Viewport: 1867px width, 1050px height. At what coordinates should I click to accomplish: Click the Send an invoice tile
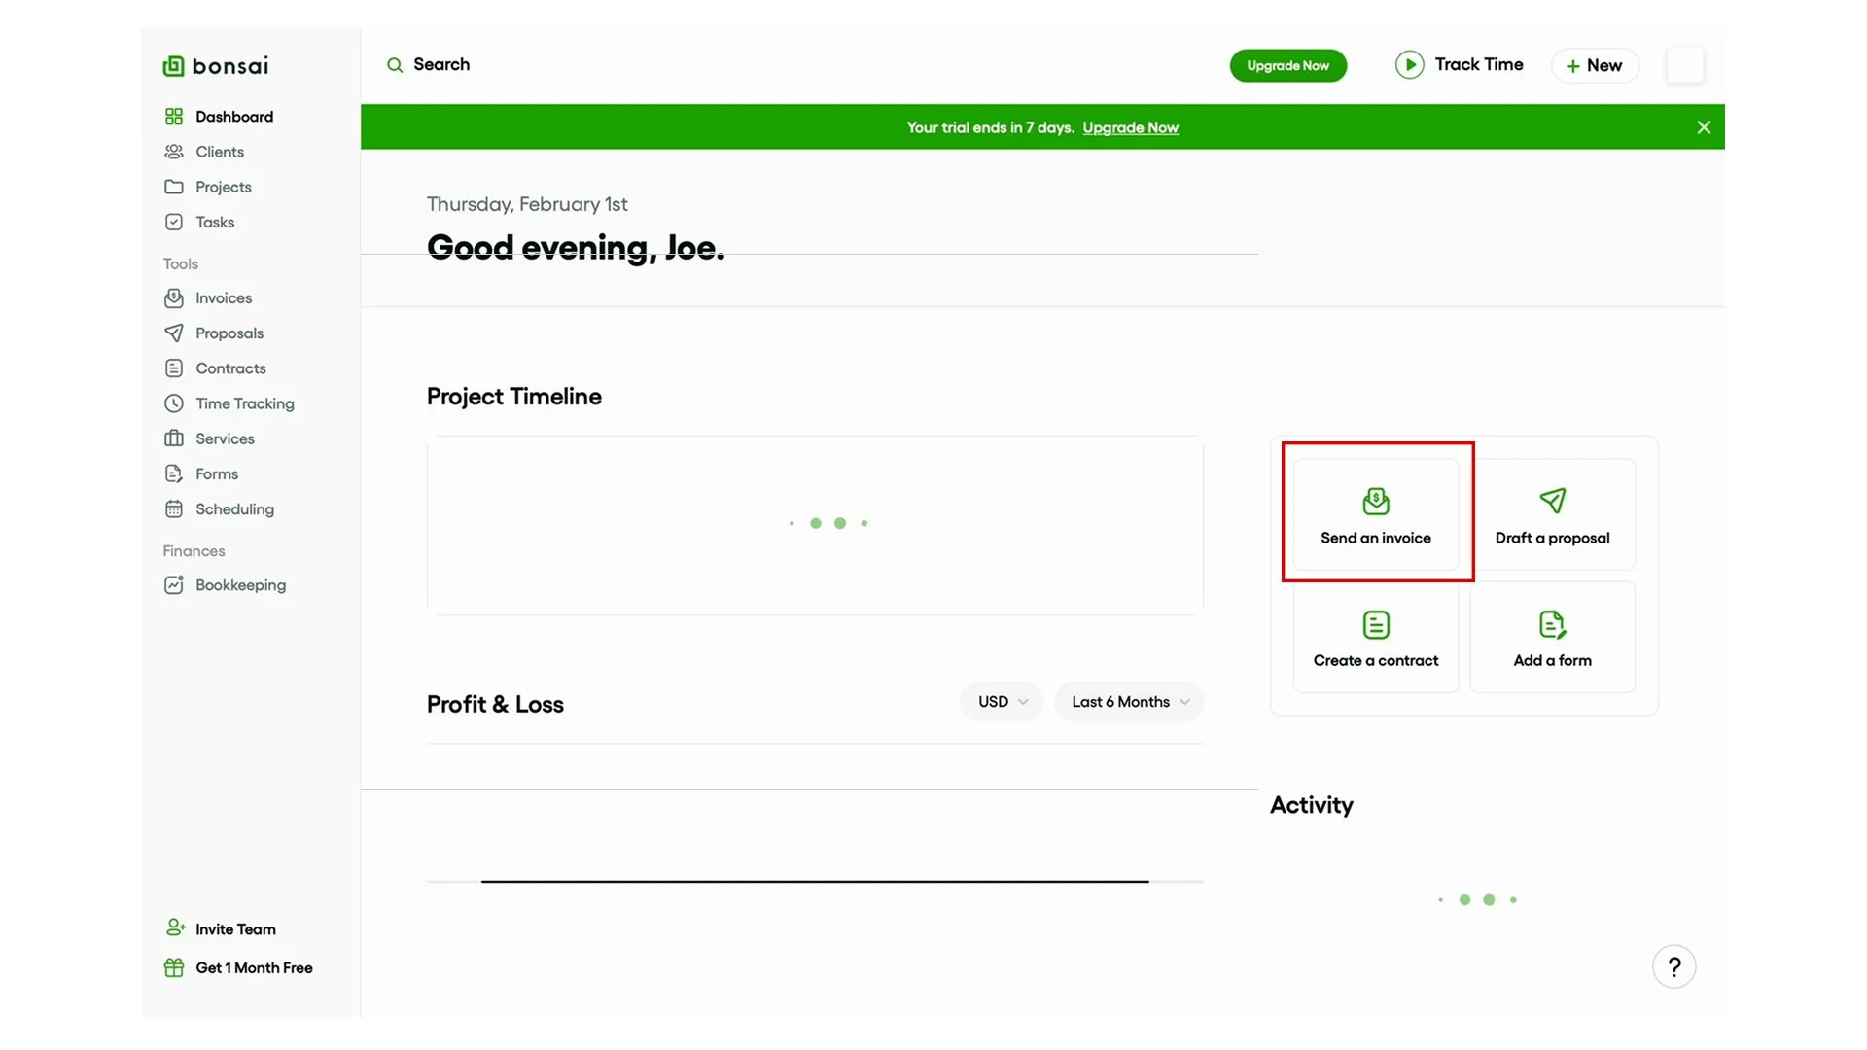(x=1375, y=515)
